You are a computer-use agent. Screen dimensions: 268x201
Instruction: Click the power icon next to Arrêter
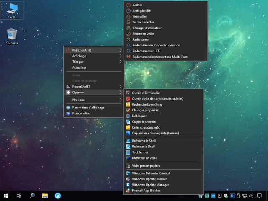(x=129, y=5)
